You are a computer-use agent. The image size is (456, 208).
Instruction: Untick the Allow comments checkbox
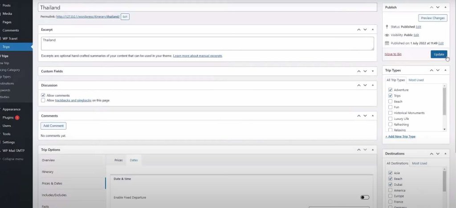43,95
